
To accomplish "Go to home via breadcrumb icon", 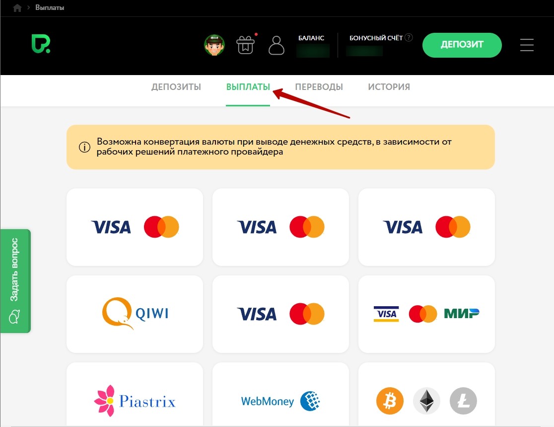I will (17, 8).
